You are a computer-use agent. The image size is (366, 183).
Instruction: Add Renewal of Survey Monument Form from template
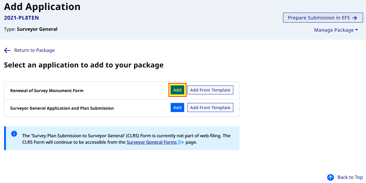pyautogui.click(x=210, y=90)
